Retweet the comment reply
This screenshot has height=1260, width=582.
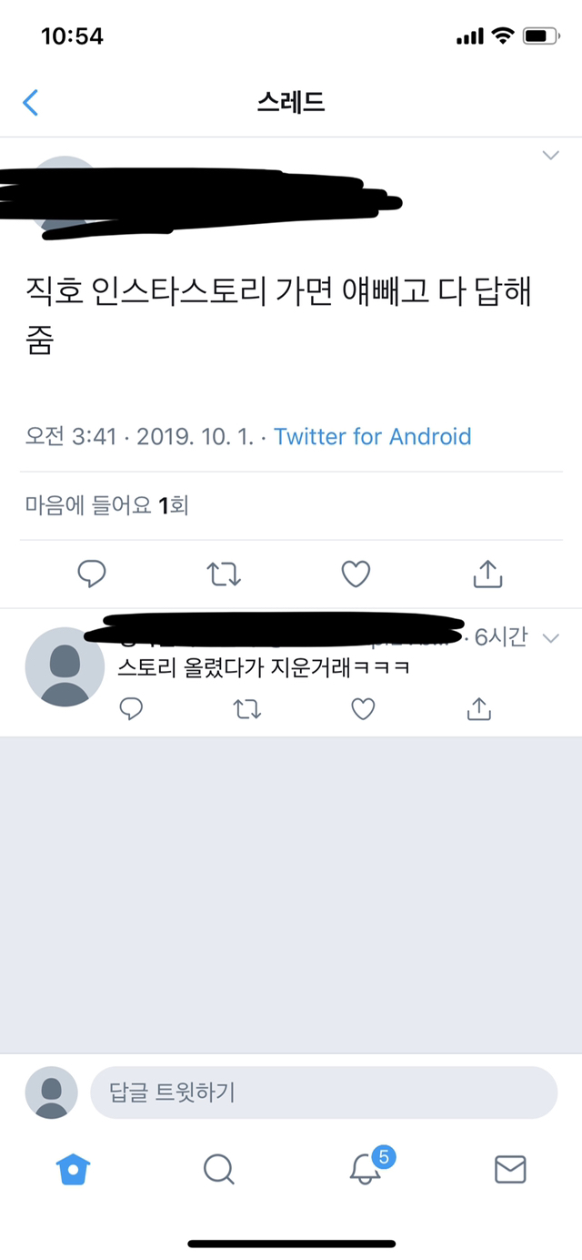coord(247,708)
